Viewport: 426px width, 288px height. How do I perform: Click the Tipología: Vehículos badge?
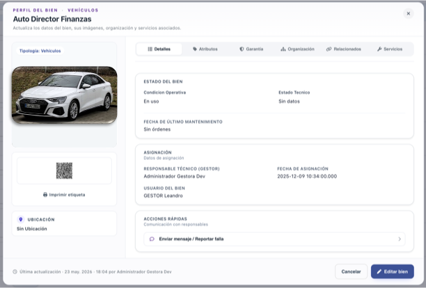click(40, 51)
